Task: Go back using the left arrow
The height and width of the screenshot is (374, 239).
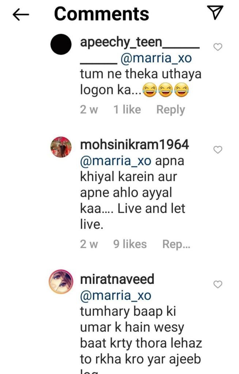Action: pos(20,14)
